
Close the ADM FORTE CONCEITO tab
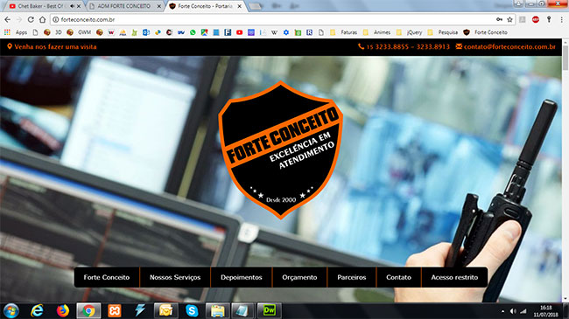click(x=159, y=6)
